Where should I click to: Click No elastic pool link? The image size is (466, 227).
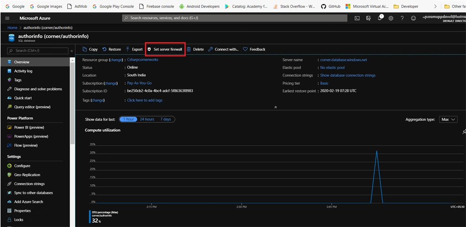point(333,68)
